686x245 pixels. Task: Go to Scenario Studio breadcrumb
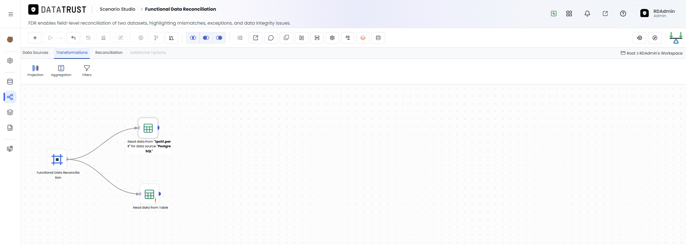(117, 9)
